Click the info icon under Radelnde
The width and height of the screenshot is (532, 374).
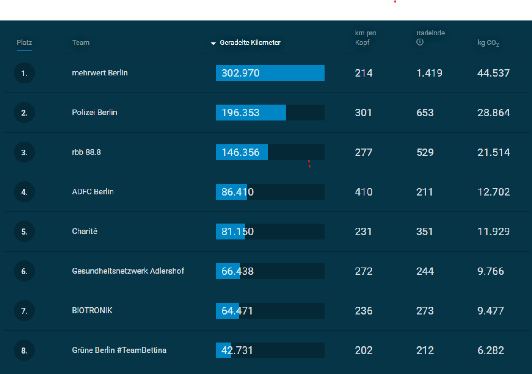pos(420,43)
